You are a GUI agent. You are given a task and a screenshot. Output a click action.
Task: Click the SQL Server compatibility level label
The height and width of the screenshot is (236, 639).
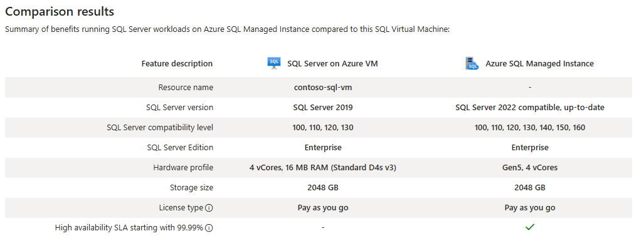click(x=160, y=127)
